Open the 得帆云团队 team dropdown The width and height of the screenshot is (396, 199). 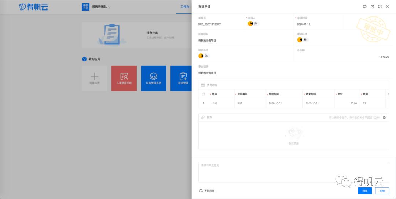click(101, 7)
